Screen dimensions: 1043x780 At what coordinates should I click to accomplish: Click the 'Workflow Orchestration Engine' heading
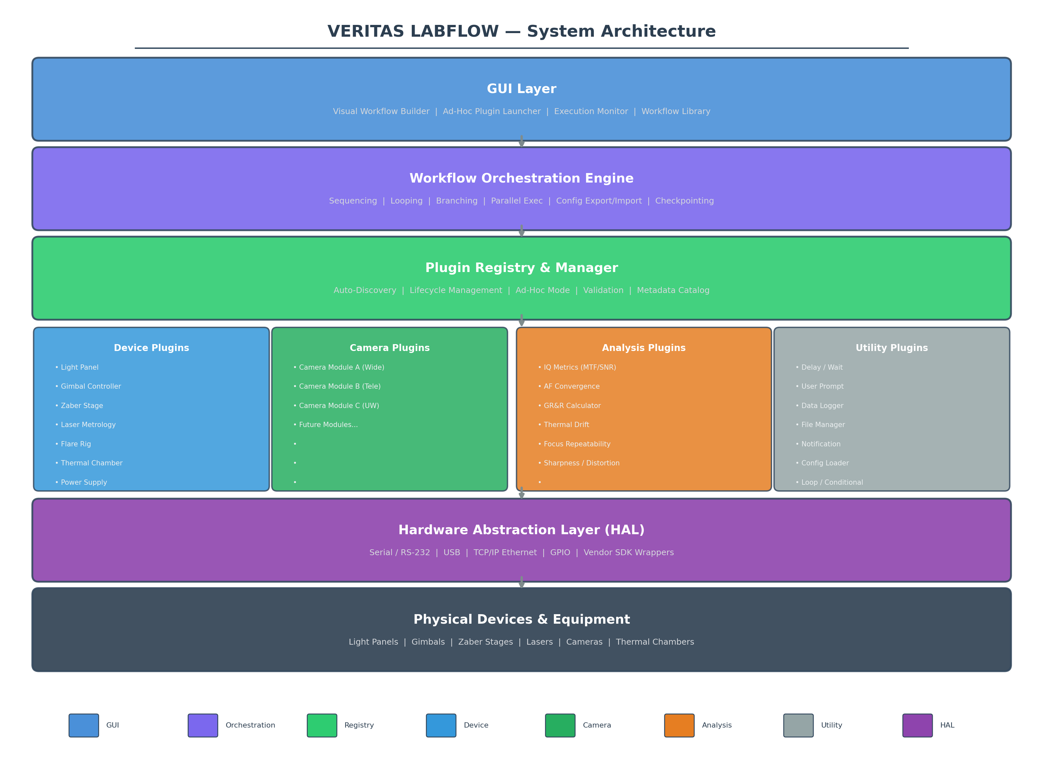tap(522, 178)
